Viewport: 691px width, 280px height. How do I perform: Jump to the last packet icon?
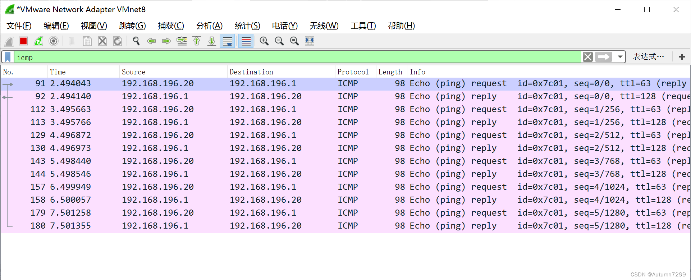pos(212,41)
